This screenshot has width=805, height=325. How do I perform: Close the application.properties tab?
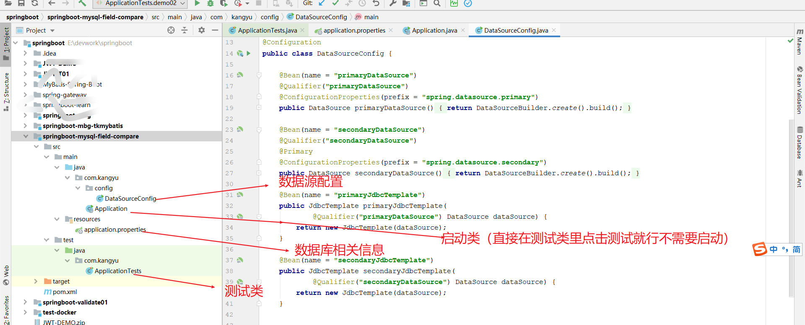point(391,30)
